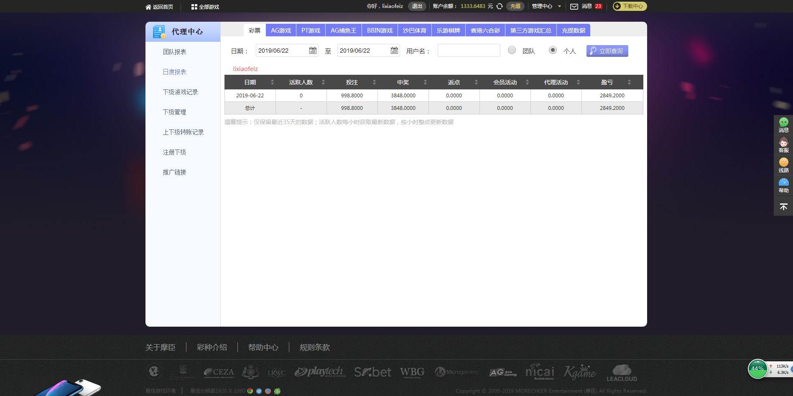Viewport: 793px width, 396px height.
Task: Click the back-to-top arrow icon
Action: pos(783,206)
